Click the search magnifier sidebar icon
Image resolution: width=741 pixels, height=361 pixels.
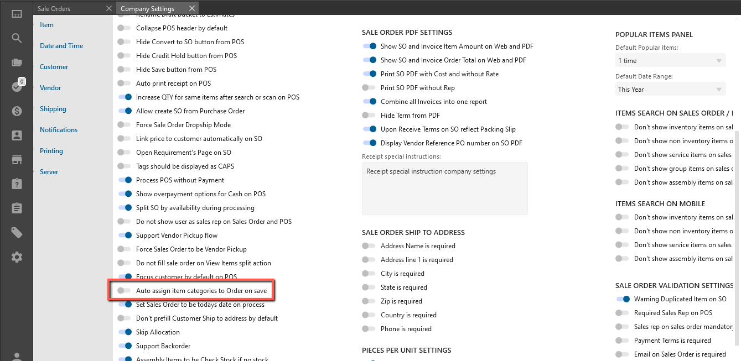17,38
